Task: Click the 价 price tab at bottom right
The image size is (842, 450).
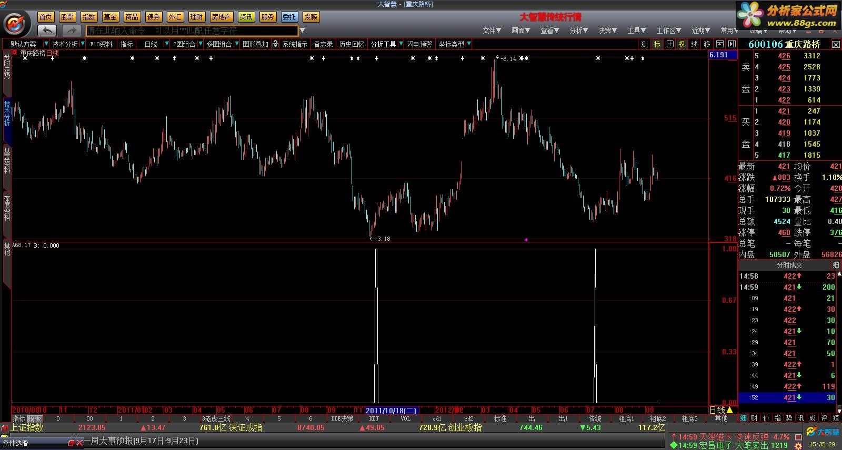Action: [x=766, y=418]
